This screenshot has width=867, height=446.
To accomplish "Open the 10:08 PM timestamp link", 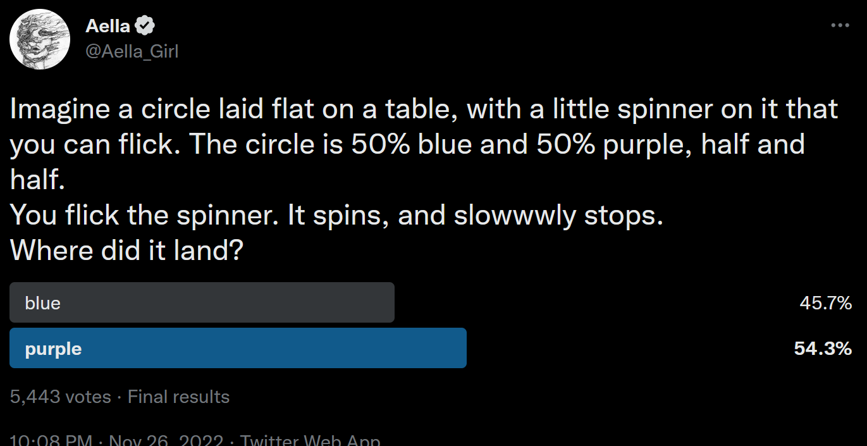I will [x=51, y=440].
